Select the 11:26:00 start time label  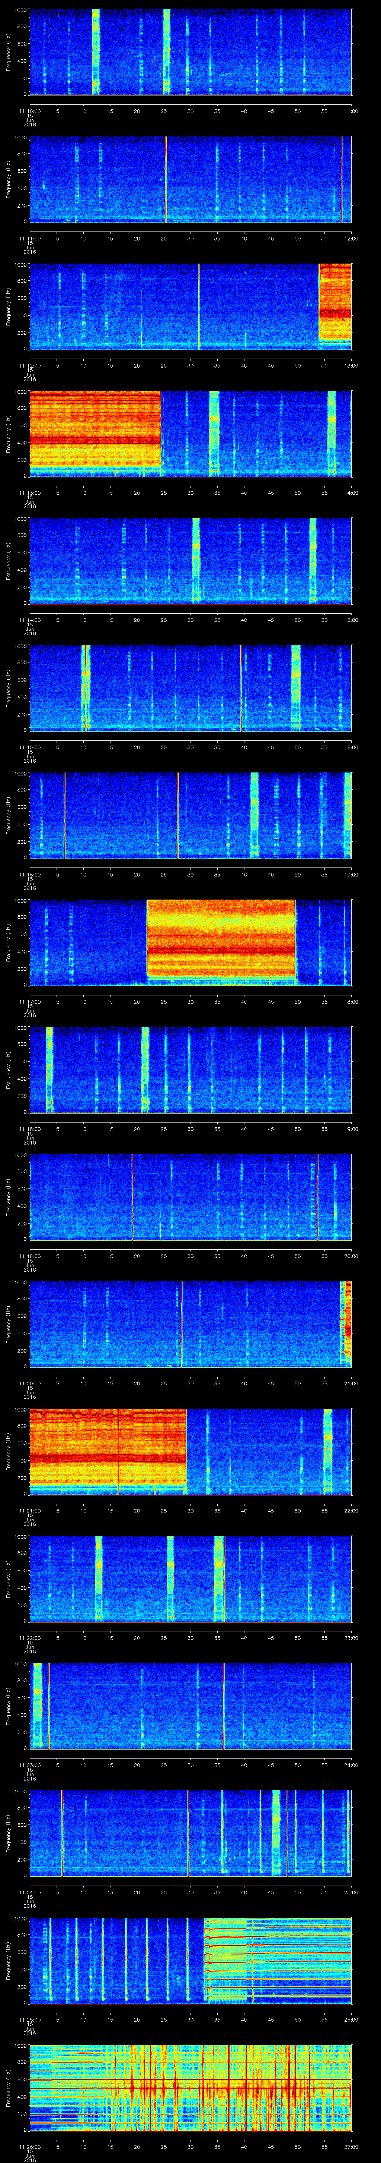[29, 2146]
